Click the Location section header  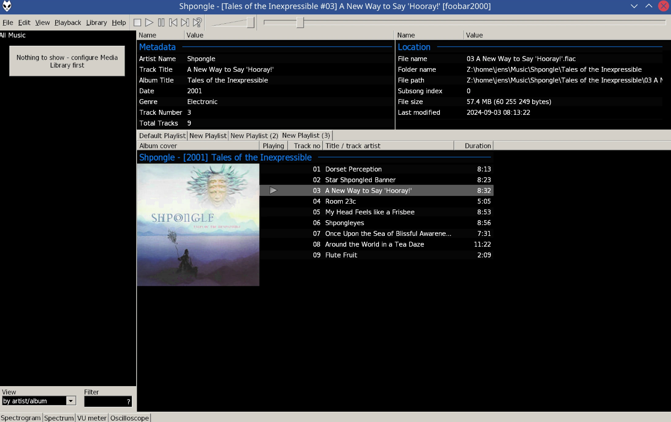414,47
